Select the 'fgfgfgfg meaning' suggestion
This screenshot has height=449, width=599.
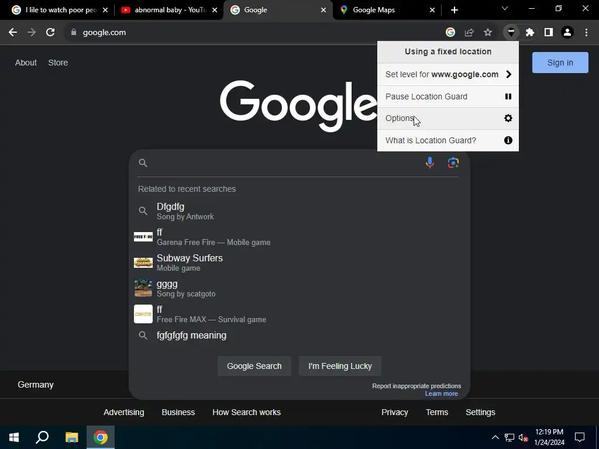pos(299,335)
